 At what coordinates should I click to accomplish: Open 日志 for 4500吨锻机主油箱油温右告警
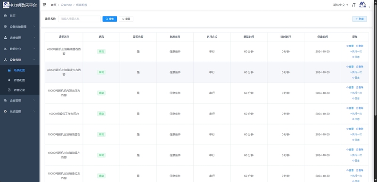(356, 57)
